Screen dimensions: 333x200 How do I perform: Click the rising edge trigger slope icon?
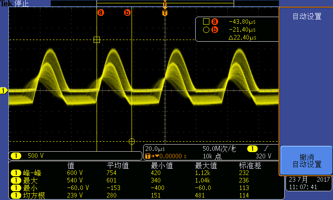coord(266,149)
